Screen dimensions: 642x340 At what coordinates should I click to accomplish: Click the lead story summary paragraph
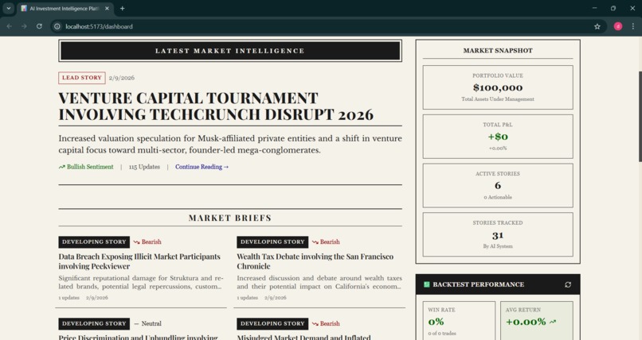(230, 145)
